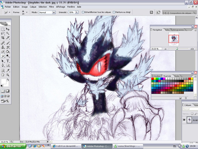Click the Windows démarrer start button
This screenshot has width=198, height=149.
pyautogui.click(x=13, y=146)
